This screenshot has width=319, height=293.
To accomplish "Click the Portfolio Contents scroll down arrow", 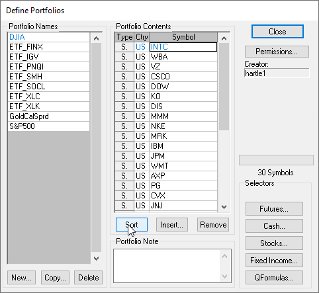I will [224, 207].
